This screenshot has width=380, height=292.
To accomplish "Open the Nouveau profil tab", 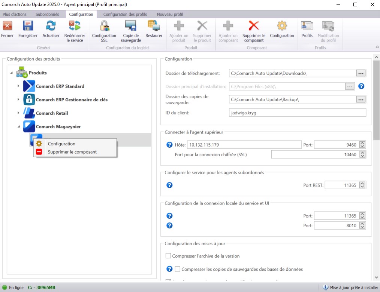I will point(170,14).
